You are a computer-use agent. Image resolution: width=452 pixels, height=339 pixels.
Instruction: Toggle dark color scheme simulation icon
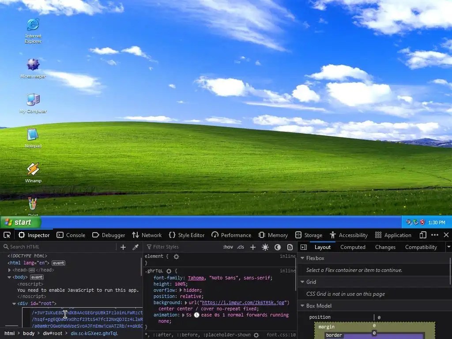[278, 247]
